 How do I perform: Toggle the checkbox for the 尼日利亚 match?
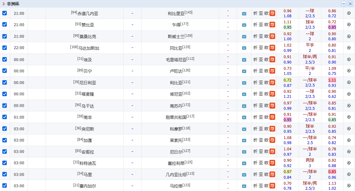(5, 82)
